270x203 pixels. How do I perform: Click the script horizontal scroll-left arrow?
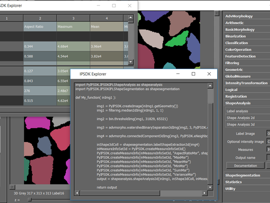(x=77, y=193)
